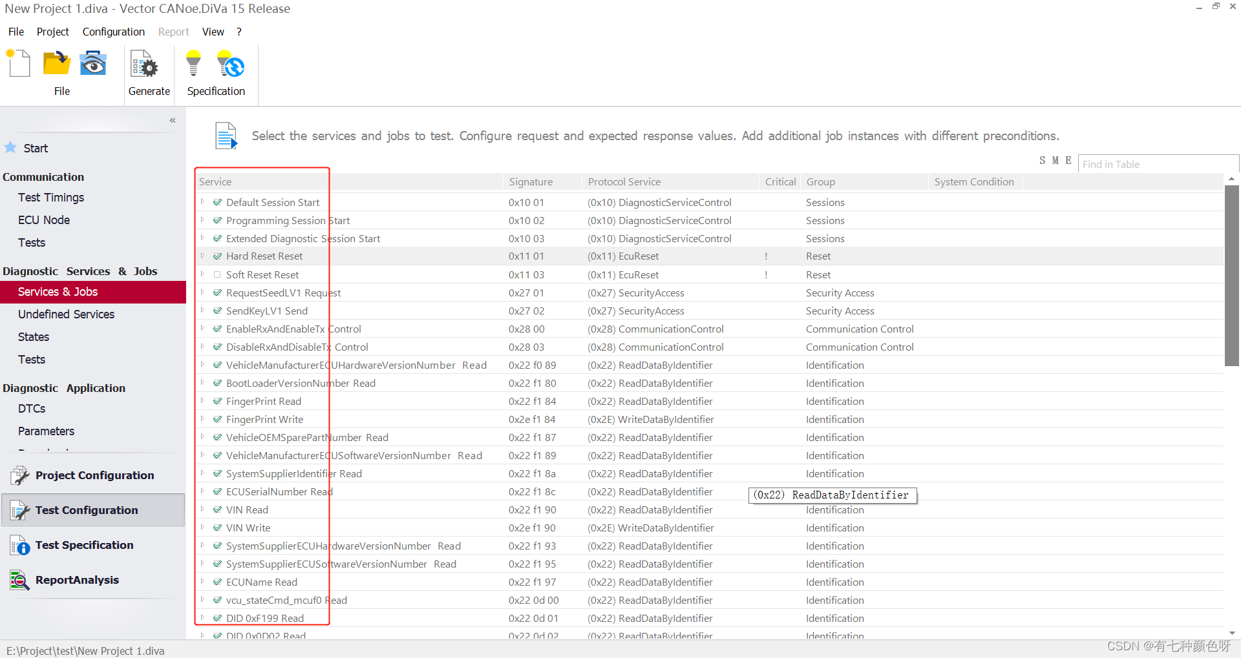Click the lightbulb Specification icon

point(193,64)
